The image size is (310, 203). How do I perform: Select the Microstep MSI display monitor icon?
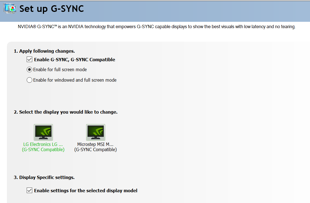pos(96,132)
